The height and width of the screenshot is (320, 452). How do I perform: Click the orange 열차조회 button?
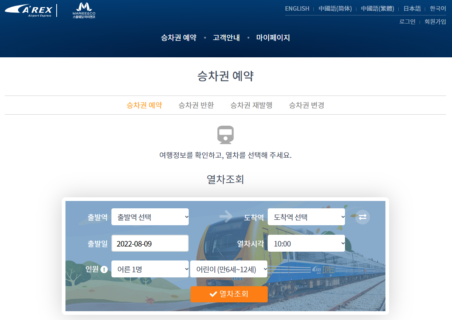tap(229, 294)
